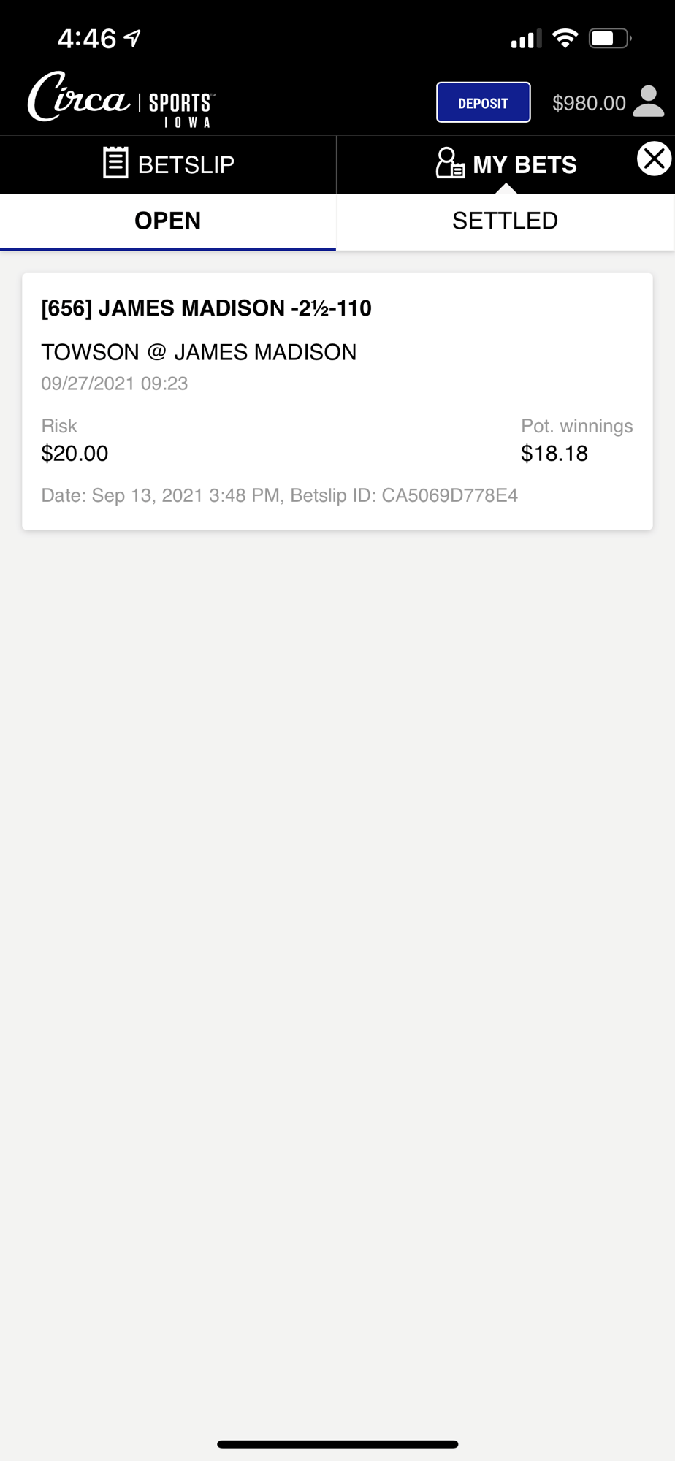Switch to the Betslip tab
675x1461 pixels.
pos(168,164)
